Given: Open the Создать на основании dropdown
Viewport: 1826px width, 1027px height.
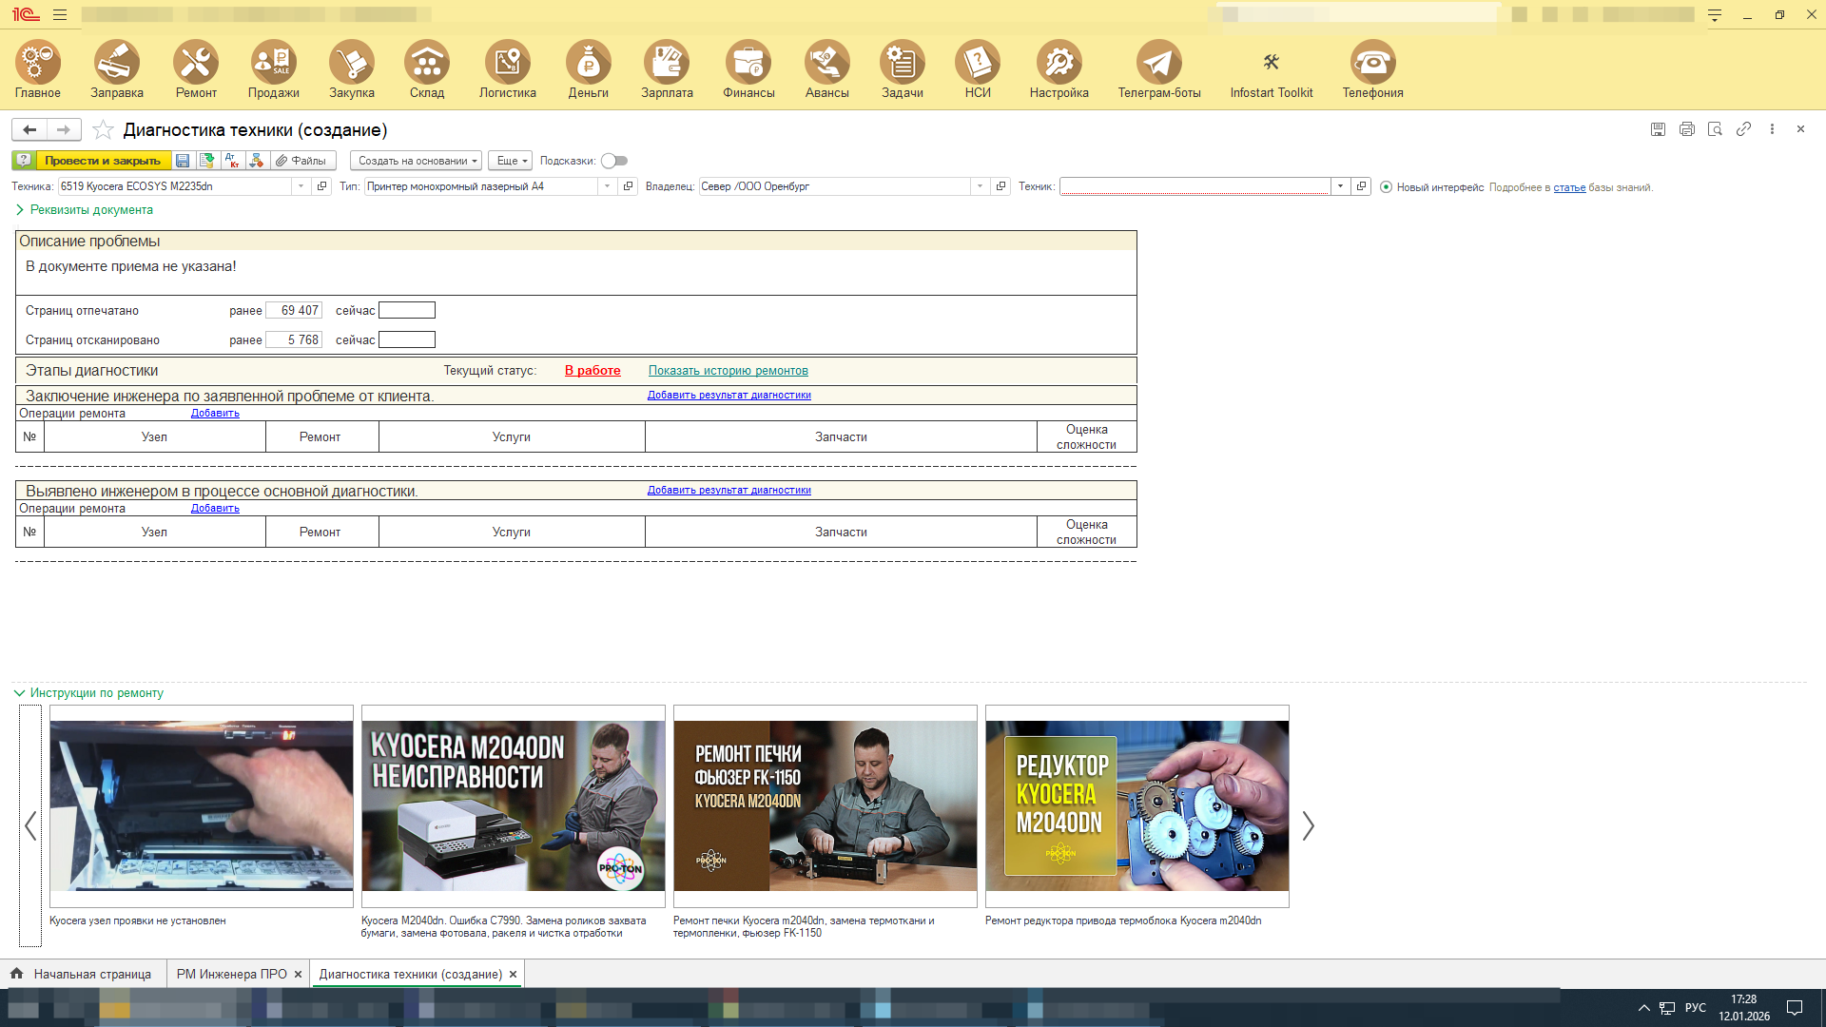Looking at the screenshot, I should click(x=416, y=161).
